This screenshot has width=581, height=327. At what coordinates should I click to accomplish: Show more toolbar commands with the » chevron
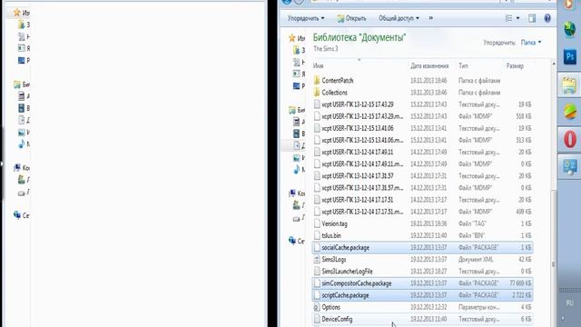(x=431, y=18)
